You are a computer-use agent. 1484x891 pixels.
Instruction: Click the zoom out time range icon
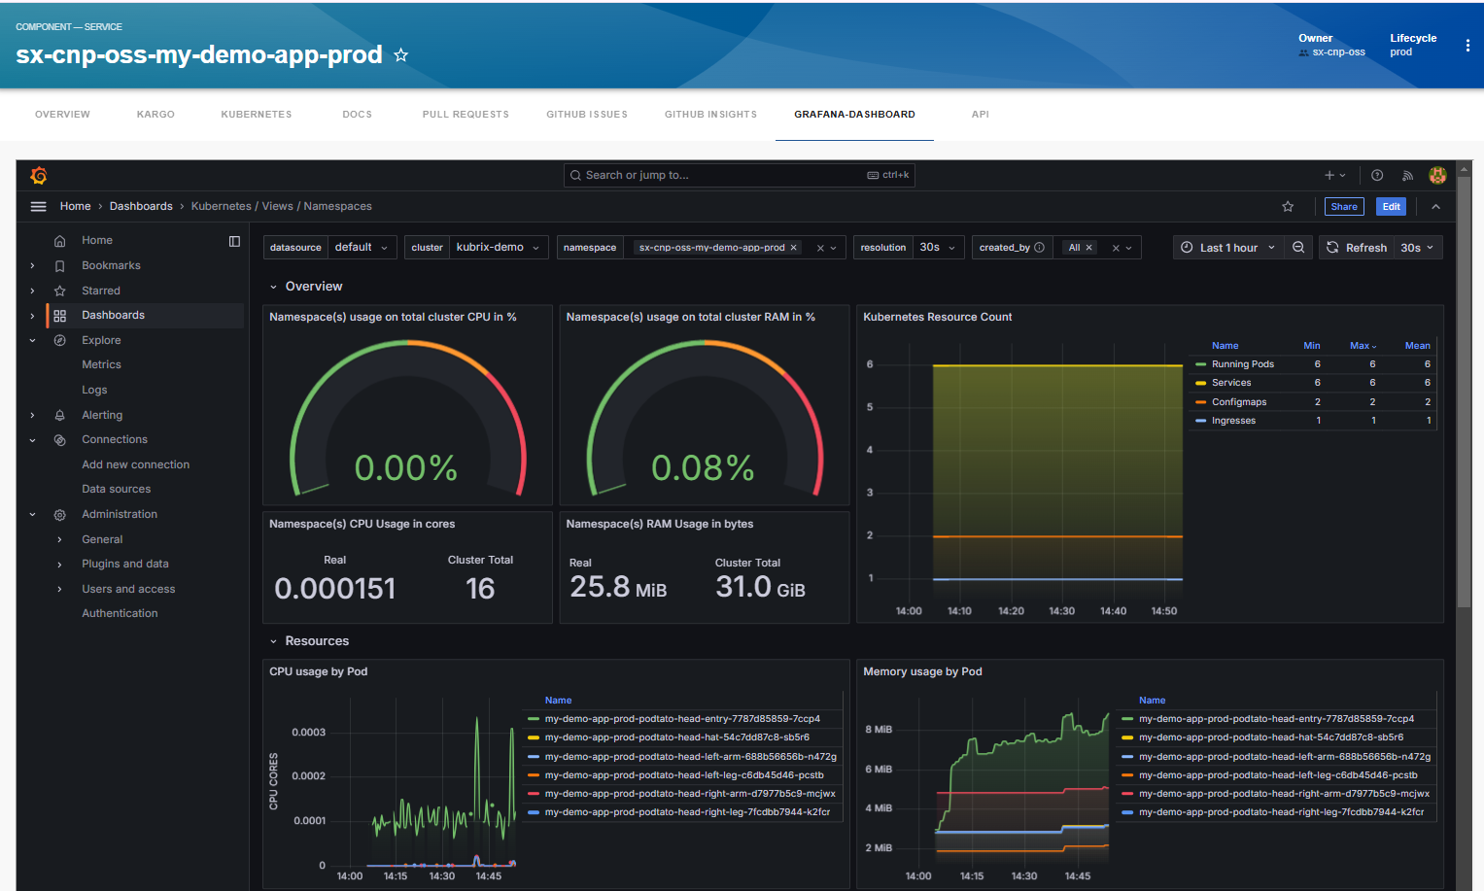[1298, 248]
